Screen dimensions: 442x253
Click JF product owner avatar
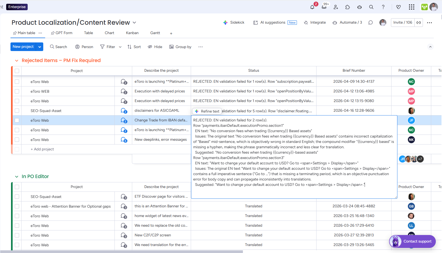click(x=411, y=120)
